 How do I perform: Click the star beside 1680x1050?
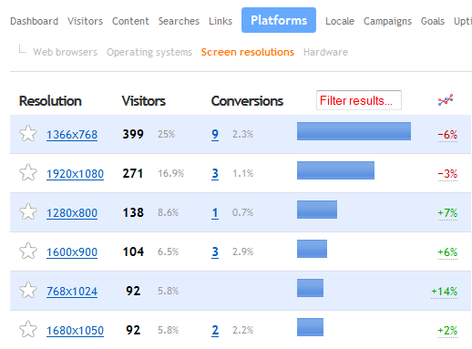click(x=28, y=329)
